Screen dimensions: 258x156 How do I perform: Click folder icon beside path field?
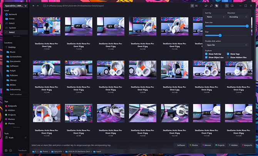(x=45, y=6)
